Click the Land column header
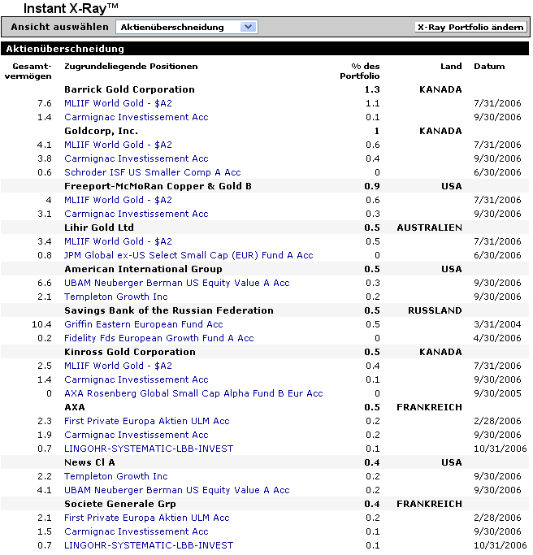 (x=451, y=66)
